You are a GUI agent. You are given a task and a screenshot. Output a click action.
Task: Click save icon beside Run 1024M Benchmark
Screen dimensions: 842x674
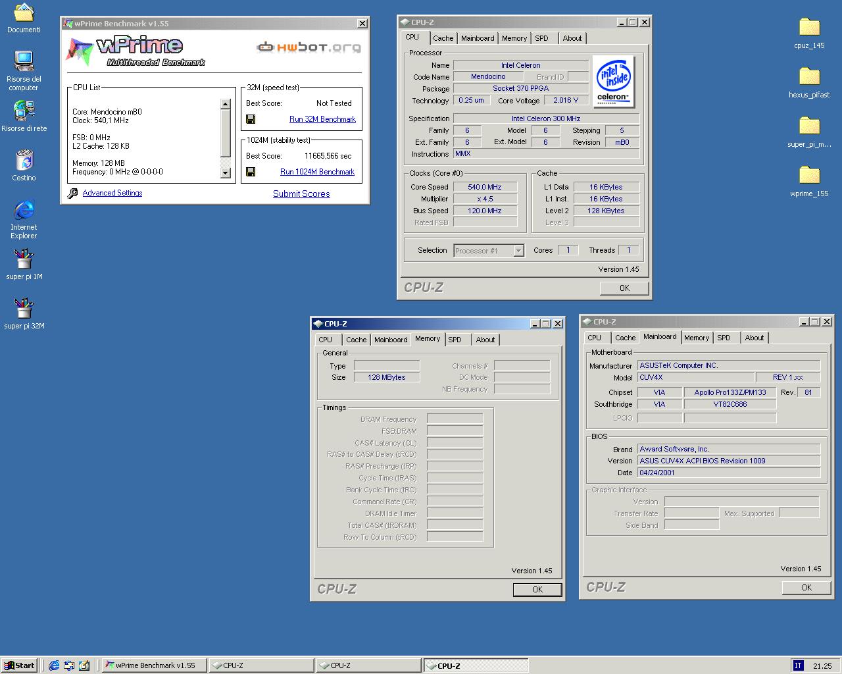click(x=251, y=172)
